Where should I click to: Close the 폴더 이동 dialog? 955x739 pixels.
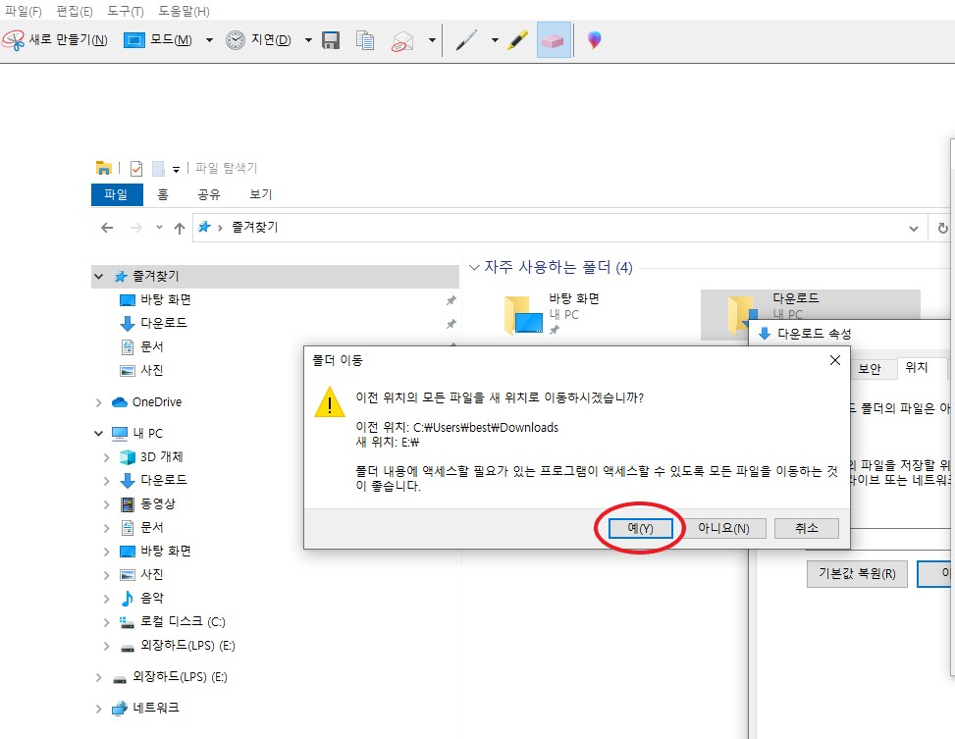click(835, 360)
